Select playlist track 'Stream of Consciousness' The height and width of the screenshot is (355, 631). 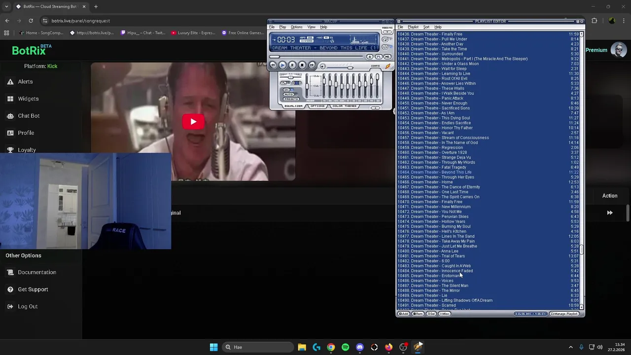488,138
